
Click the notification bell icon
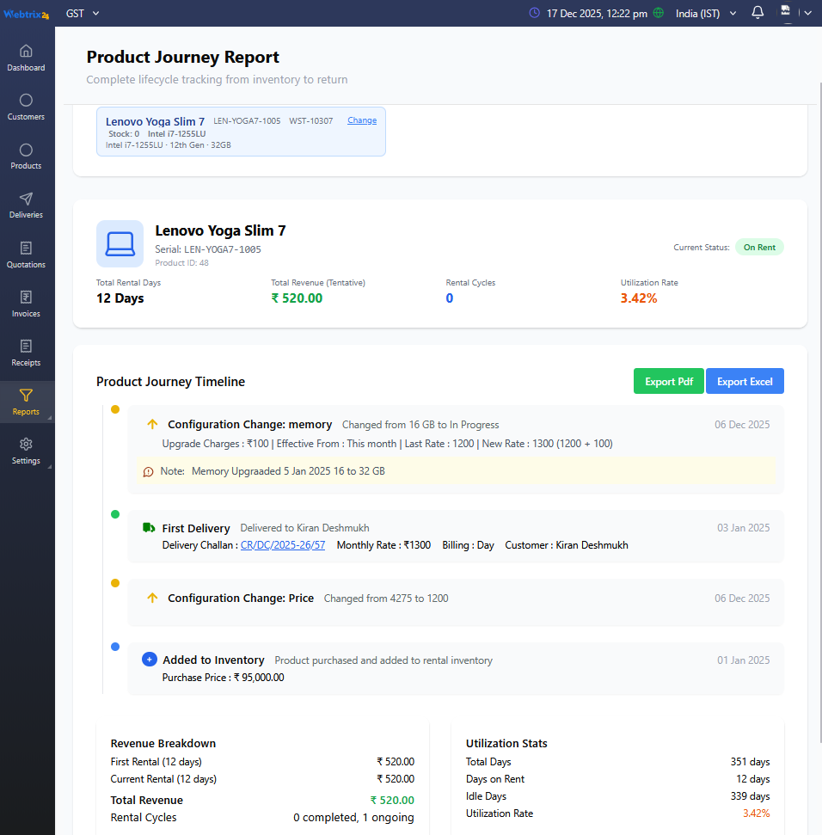(758, 13)
